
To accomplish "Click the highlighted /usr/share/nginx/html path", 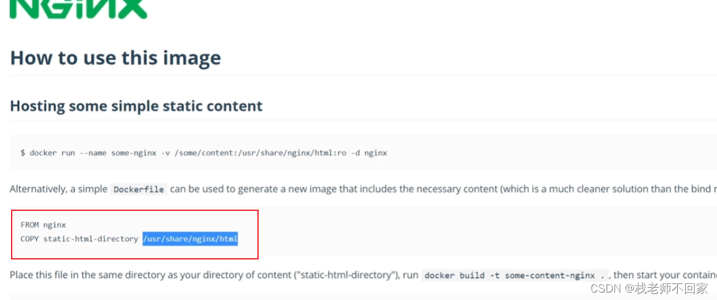I will point(190,239).
